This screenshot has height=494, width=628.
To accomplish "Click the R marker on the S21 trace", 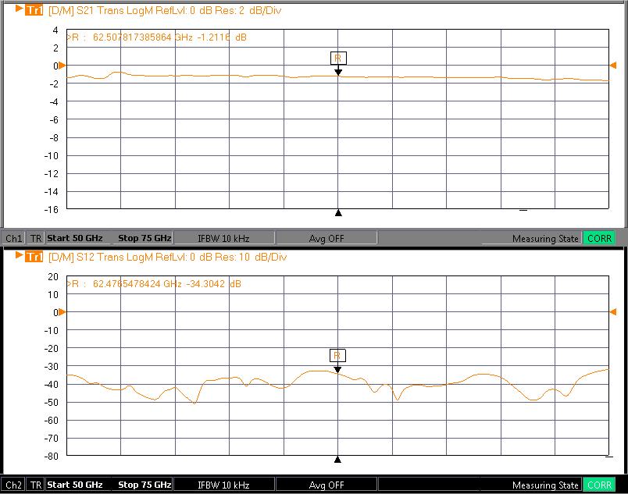I will pyautogui.click(x=338, y=59).
